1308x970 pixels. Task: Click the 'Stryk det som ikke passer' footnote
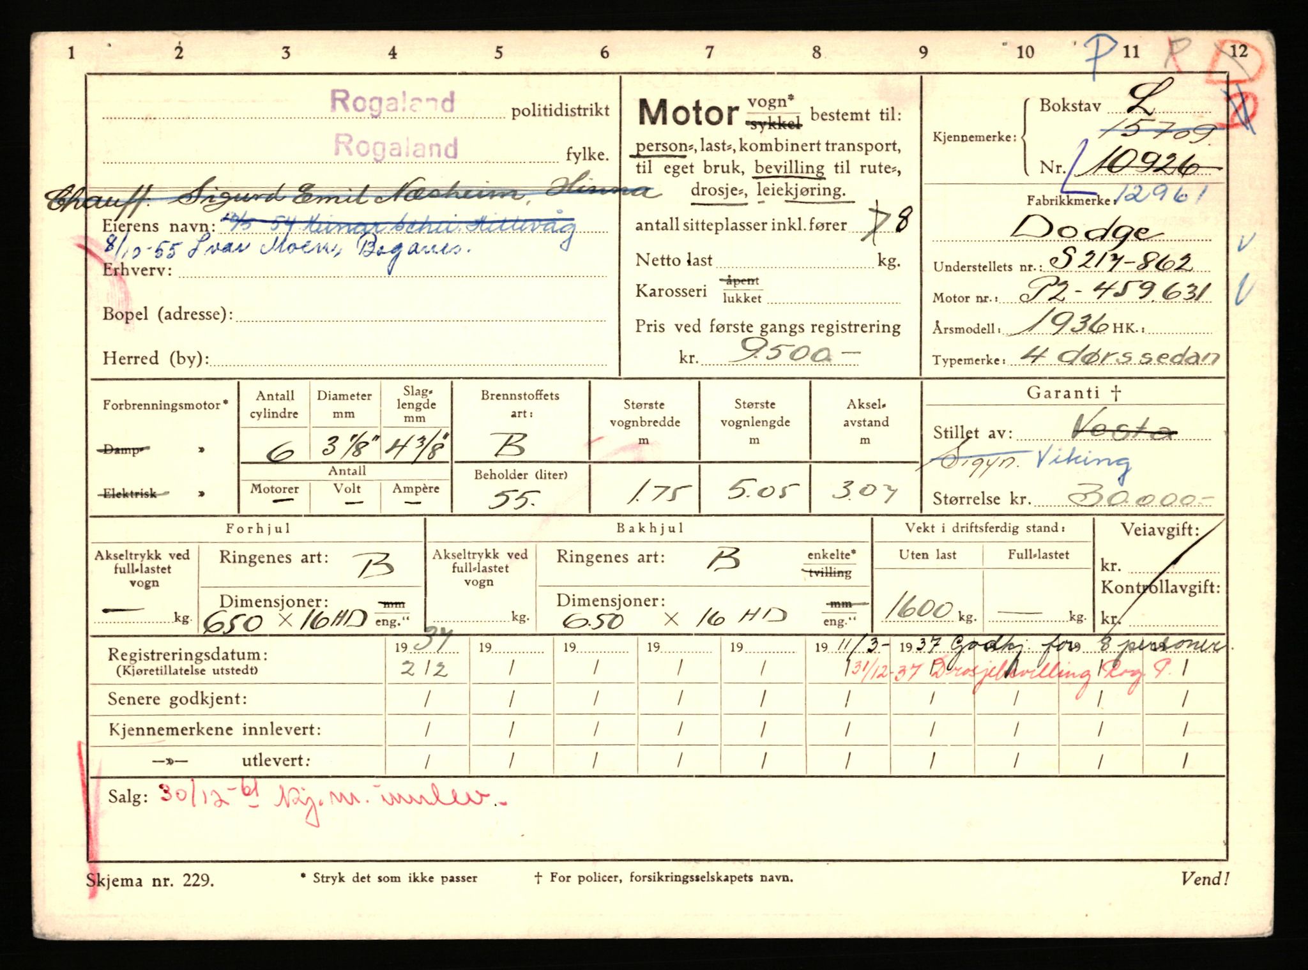point(389,878)
